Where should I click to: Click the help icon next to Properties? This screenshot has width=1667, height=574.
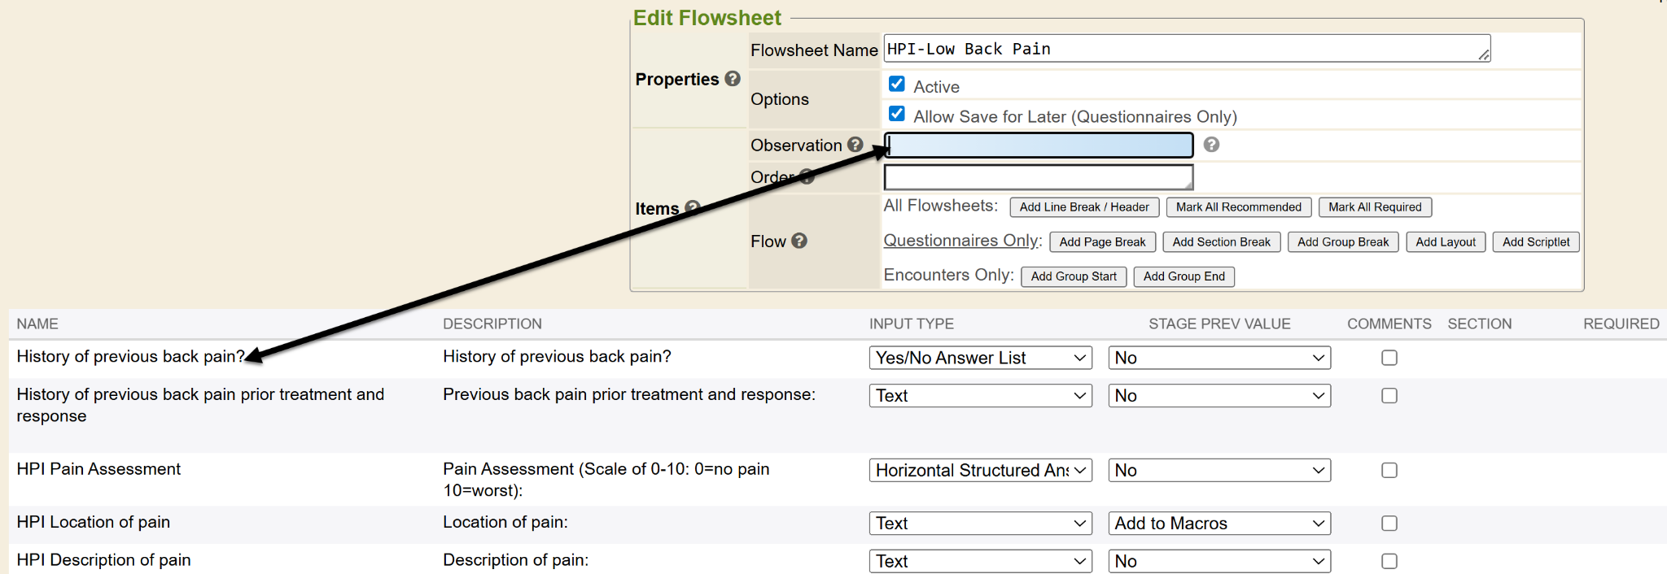click(x=733, y=79)
